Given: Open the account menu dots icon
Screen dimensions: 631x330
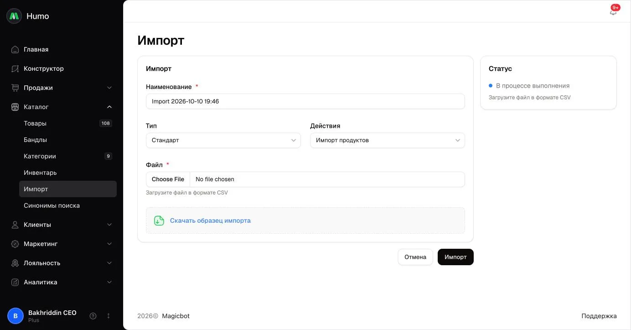Looking at the screenshot, I should click(x=109, y=316).
